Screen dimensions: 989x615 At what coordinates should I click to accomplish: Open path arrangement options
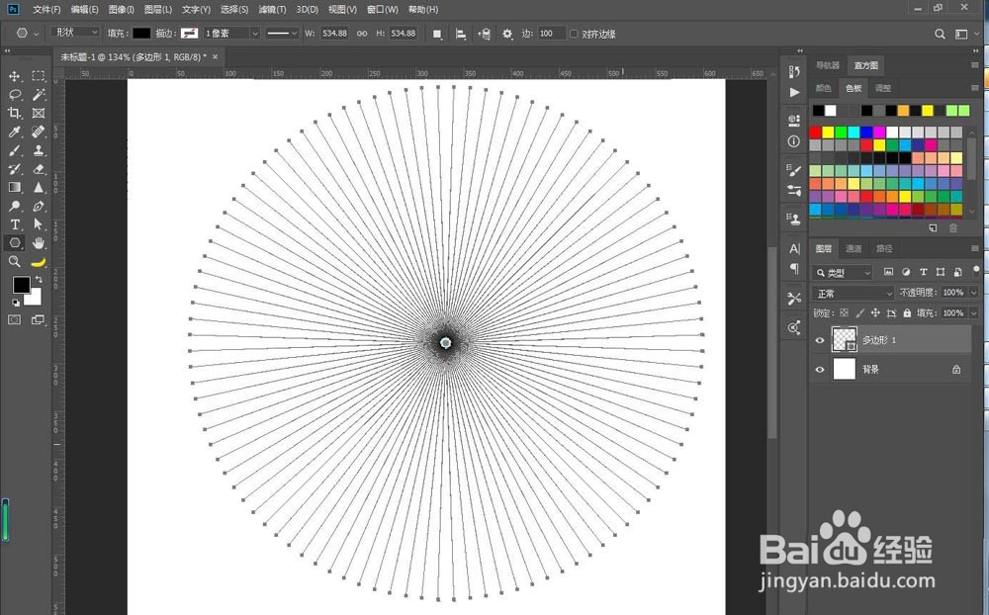(x=484, y=34)
